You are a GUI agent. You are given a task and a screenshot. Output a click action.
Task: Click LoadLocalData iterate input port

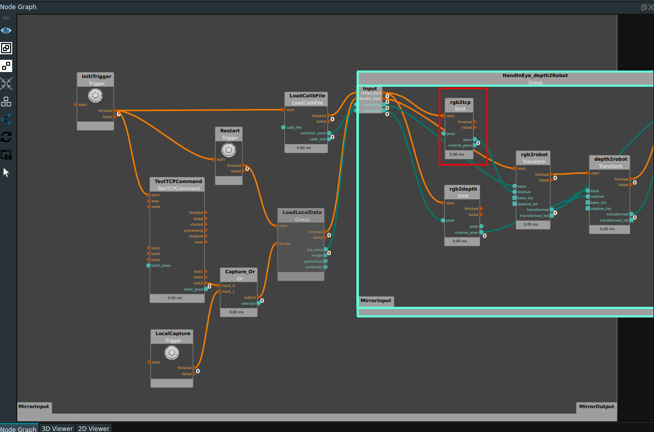pyautogui.click(x=277, y=243)
